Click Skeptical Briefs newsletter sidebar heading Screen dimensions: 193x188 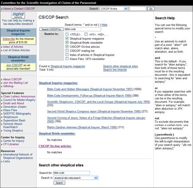18,59
